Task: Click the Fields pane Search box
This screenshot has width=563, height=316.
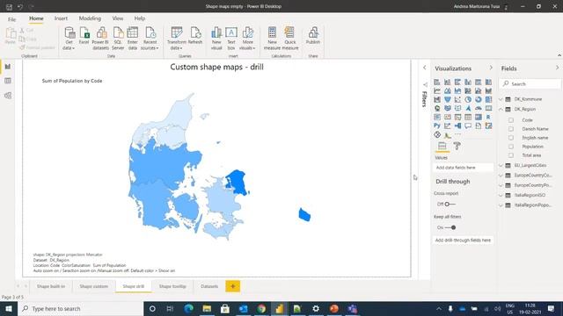Action: pos(530,84)
